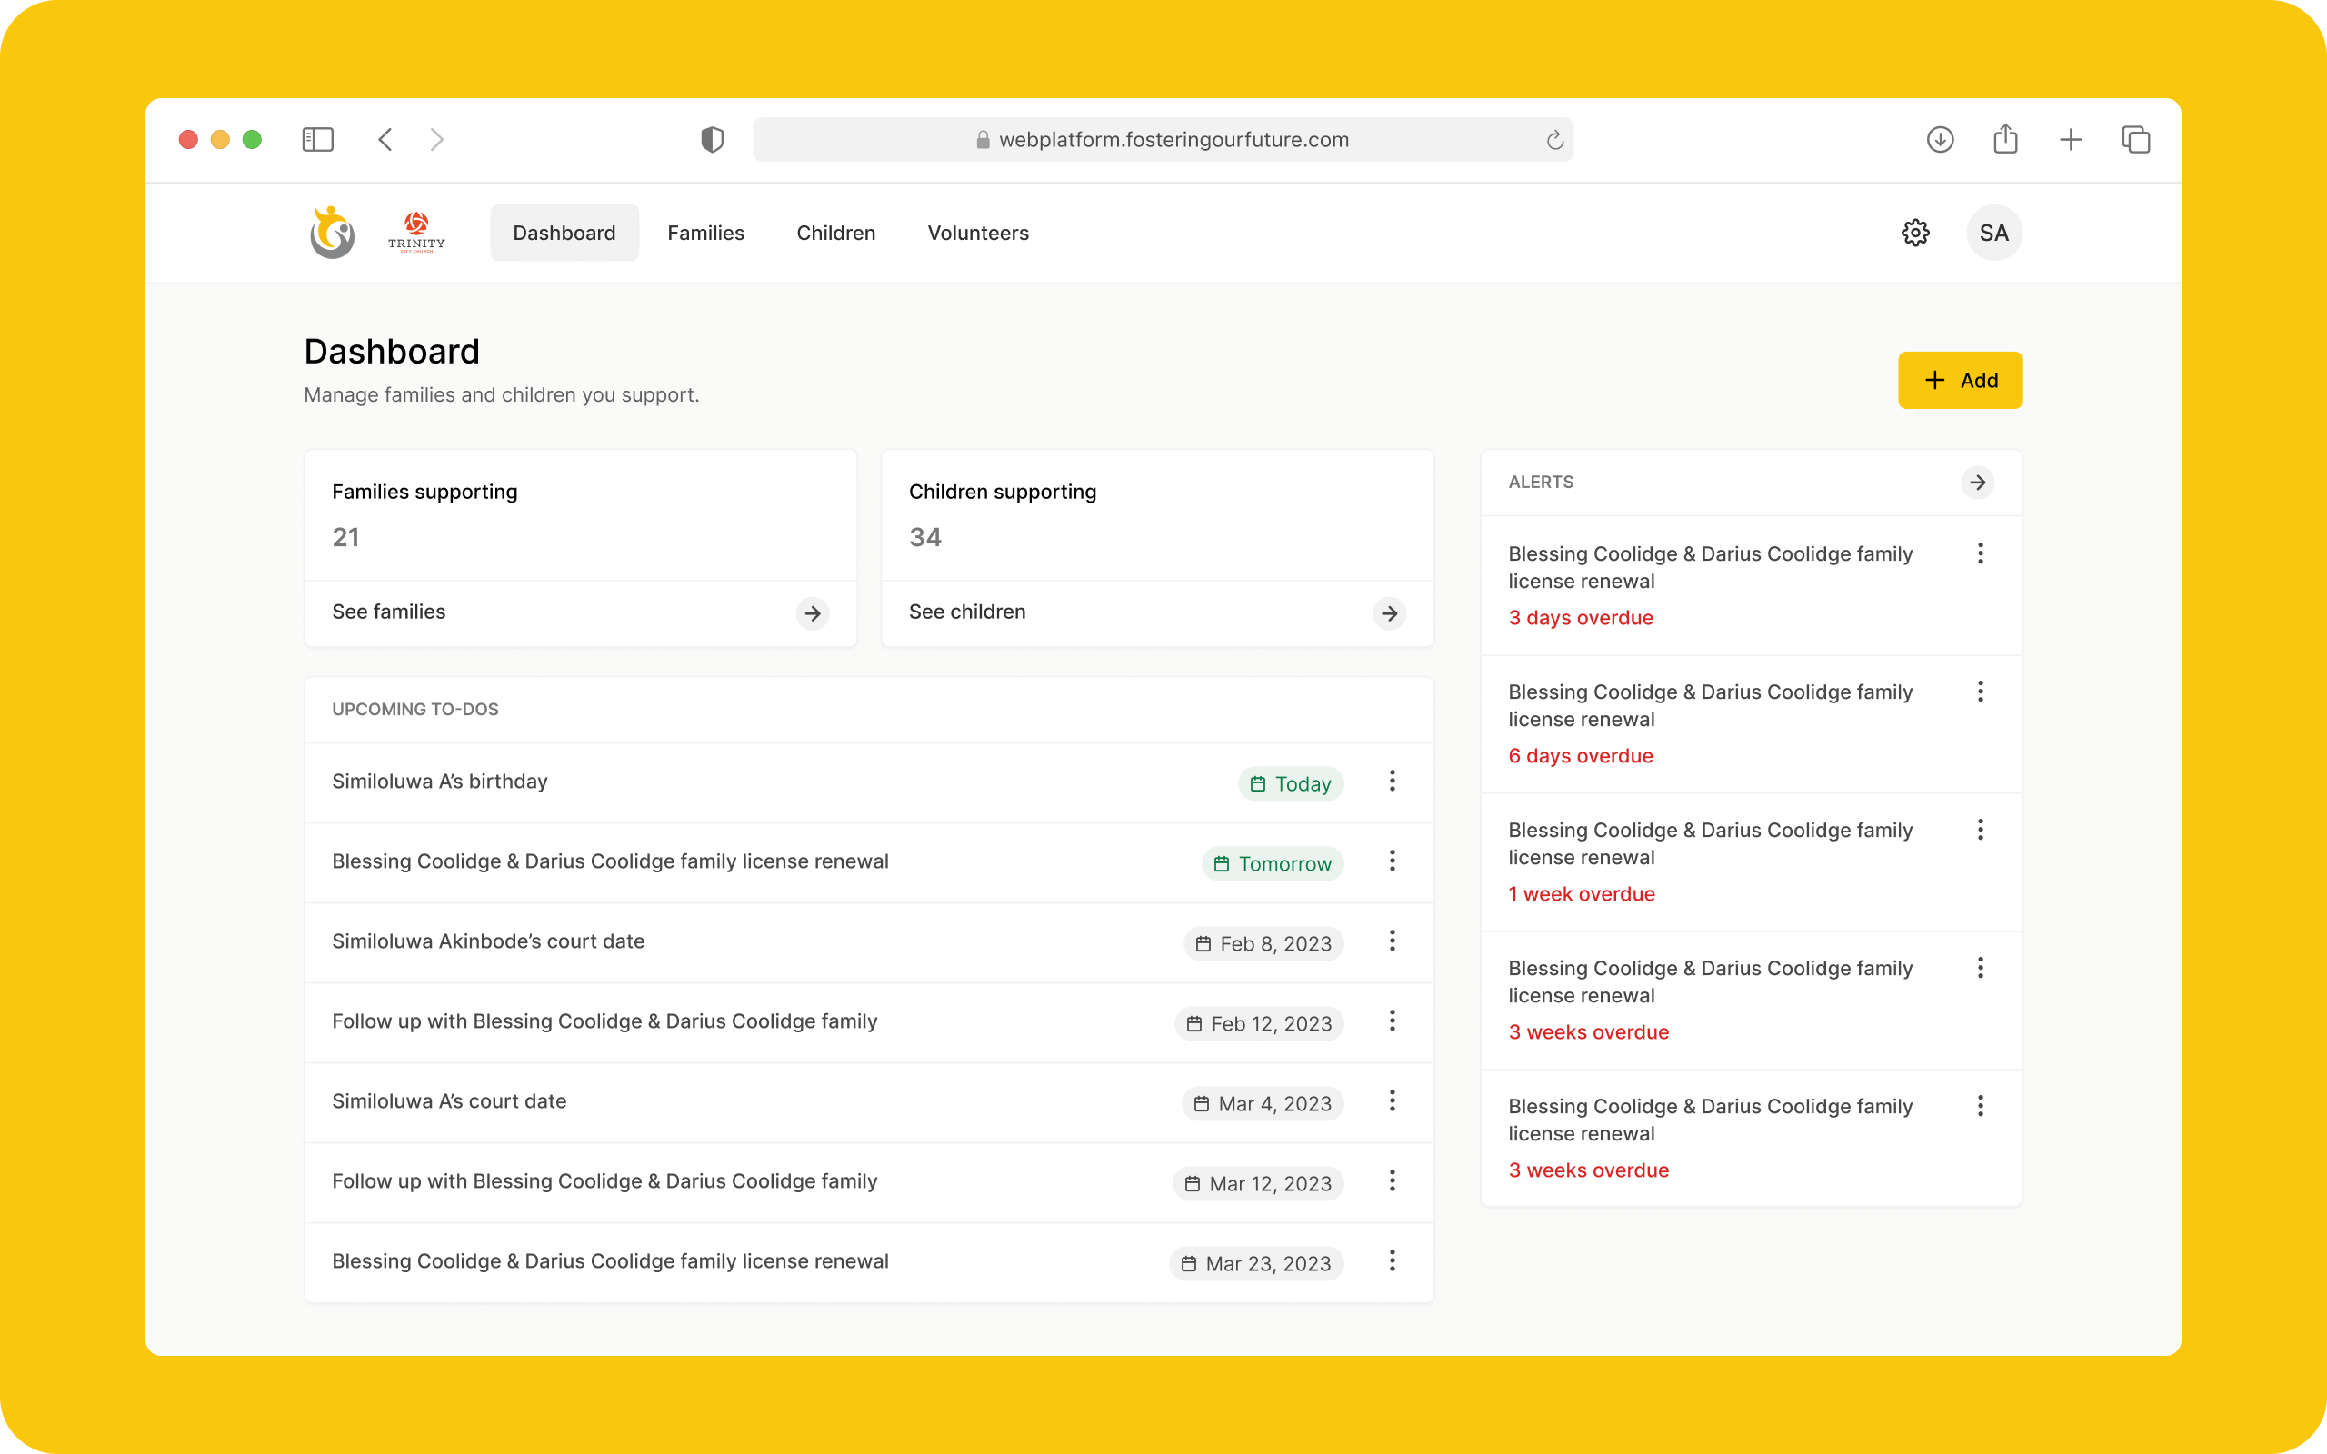
Task: Click the browser share icon
Action: pyautogui.click(x=2005, y=140)
